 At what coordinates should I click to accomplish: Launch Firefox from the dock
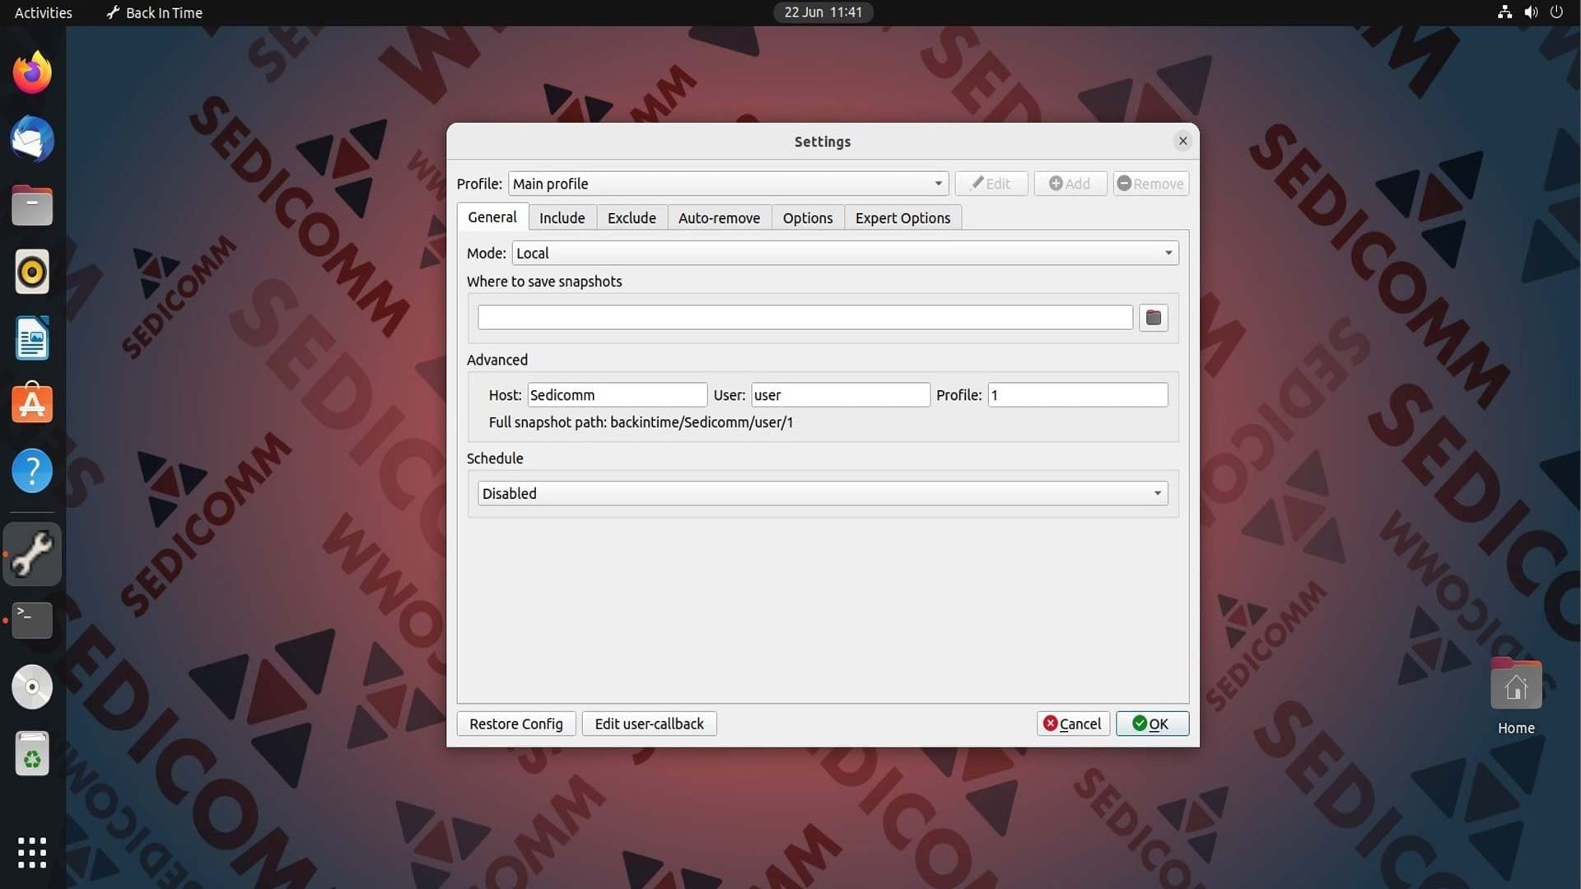(32, 72)
